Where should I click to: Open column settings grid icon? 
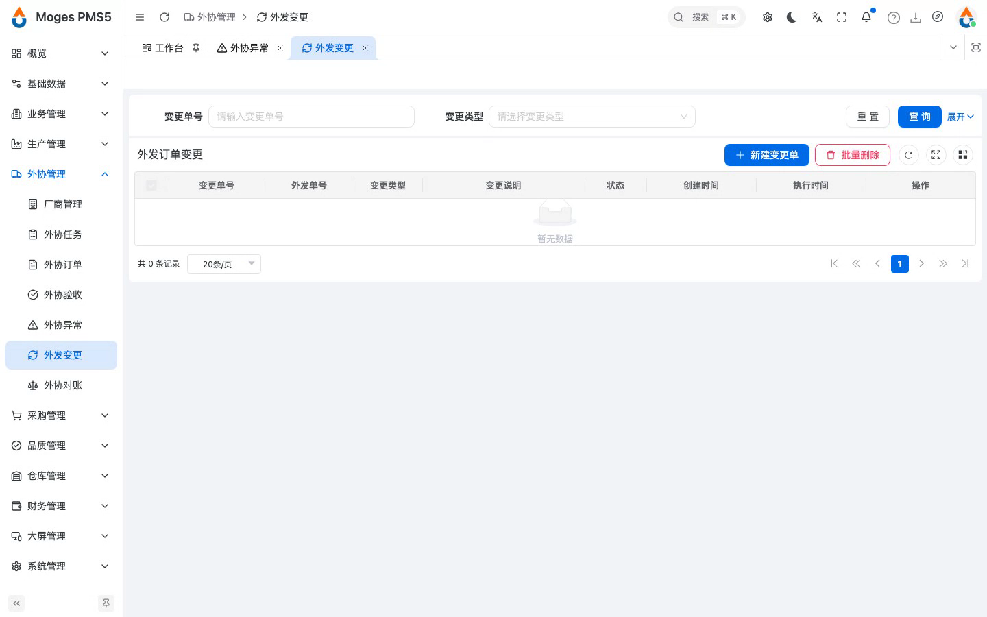963,155
